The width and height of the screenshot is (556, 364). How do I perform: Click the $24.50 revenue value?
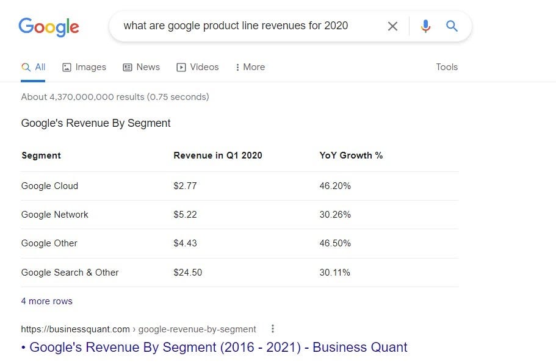187,273
